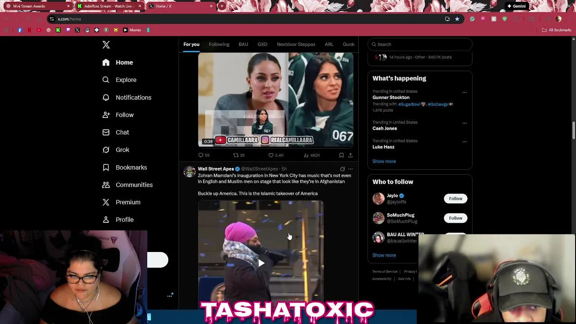This screenshot has height=324, width=576.
Task: Open more options for Luke Hasz trend
Action: point(464,141)
